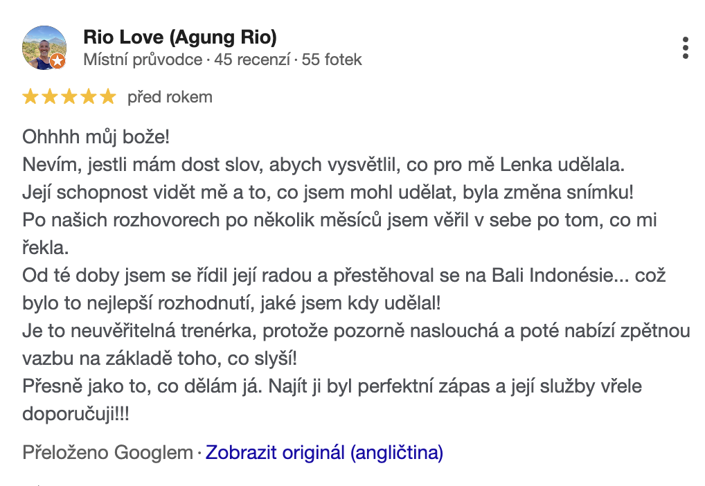Click the 45 recenzí count
Image resolution: width=705 pixels, height=486 pixels.
pos(251,60)
